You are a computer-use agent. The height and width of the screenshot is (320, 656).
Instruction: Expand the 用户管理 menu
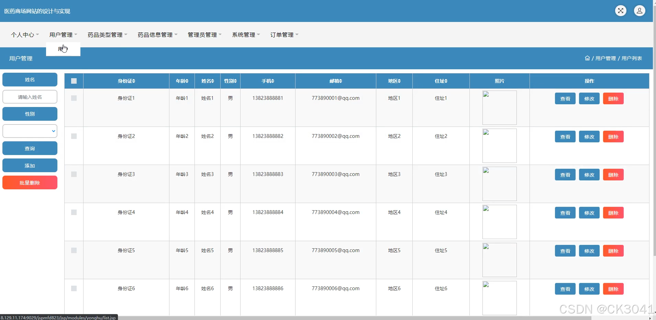pyautogui.click(x=63, y=35)
